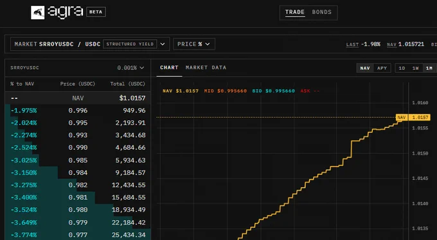
Task: Click the 9,184.57 total cell
Action: tap(130, 172)
